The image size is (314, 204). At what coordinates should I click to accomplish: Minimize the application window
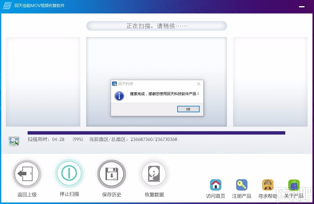pyautogui.click(x=302, y=6)
